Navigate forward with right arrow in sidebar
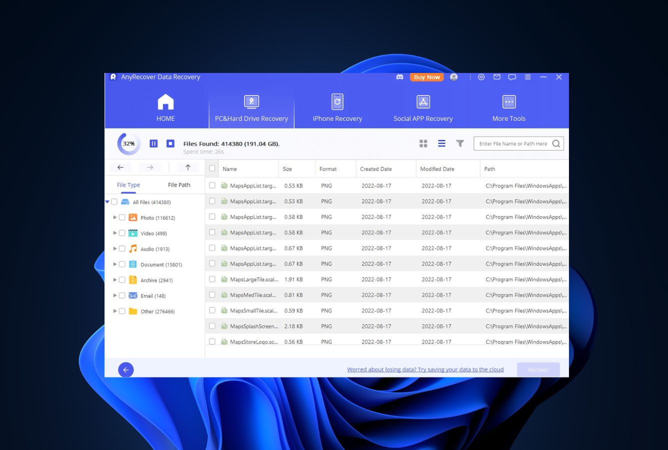The image size is (668, 450). [150, 167]
